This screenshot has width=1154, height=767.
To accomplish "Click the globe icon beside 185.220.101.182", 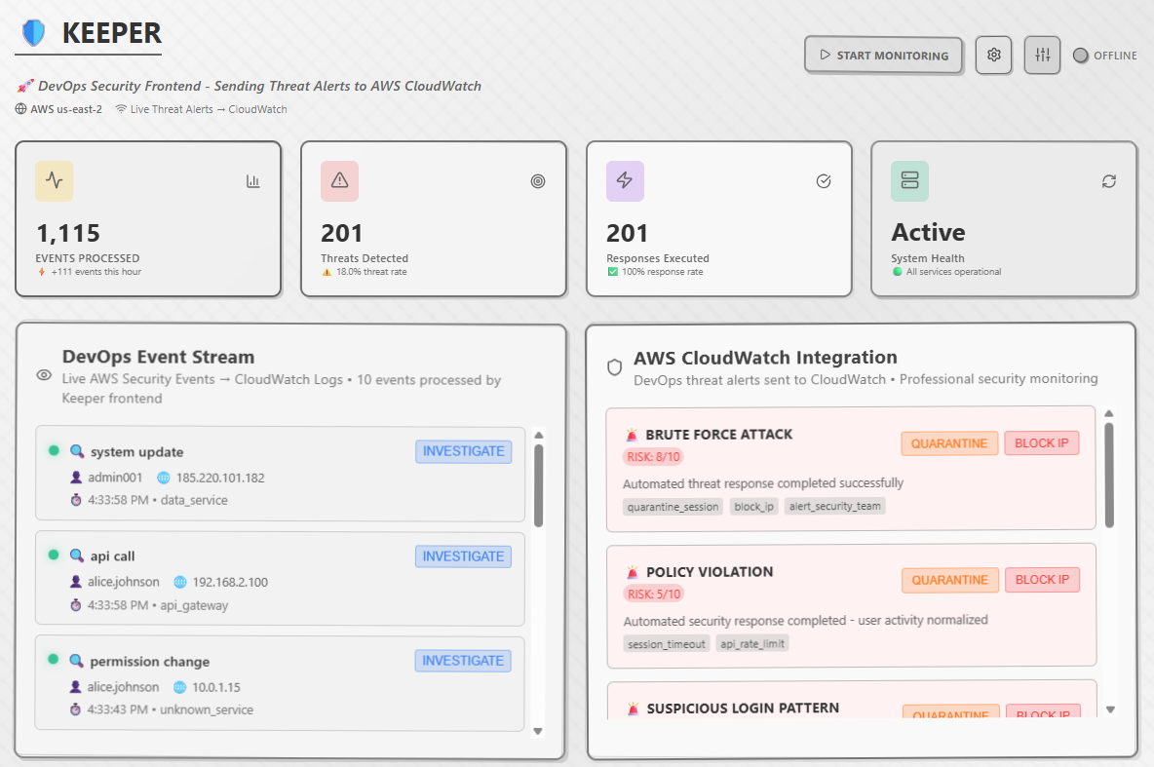I will pyautogui.click(x=164, y=478).
